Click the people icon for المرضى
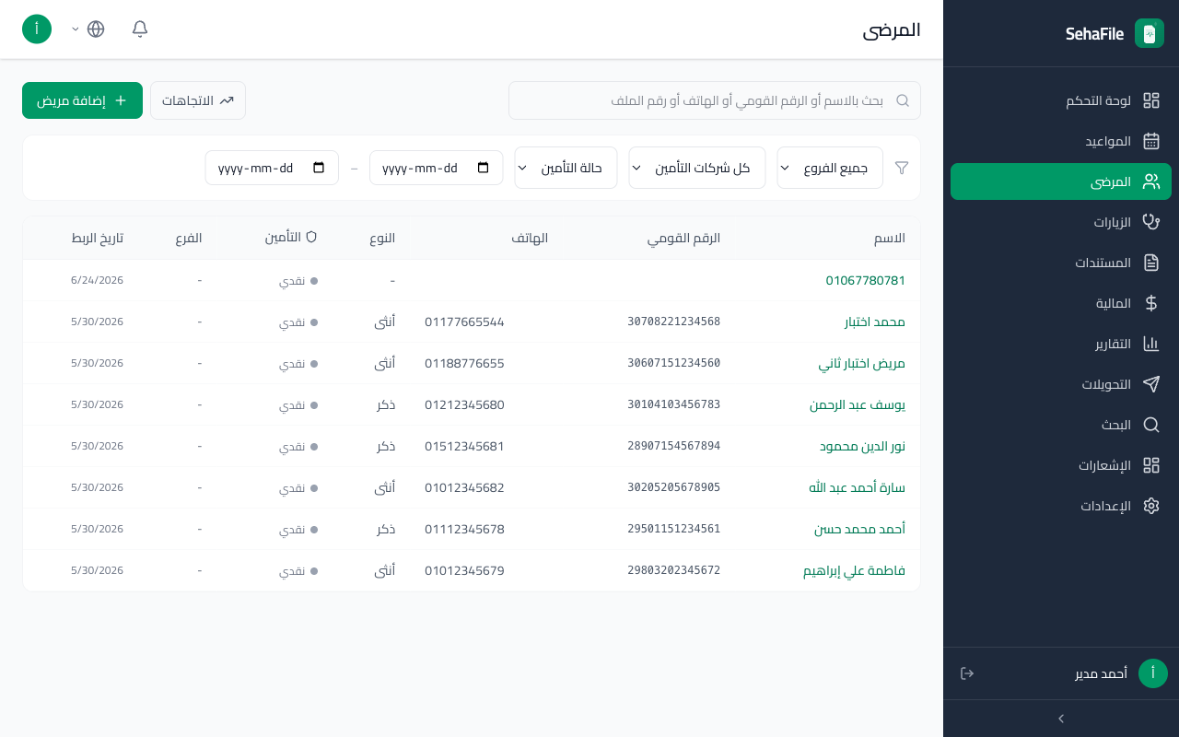Screen dimensions: 1179x737 point(1151,181)
